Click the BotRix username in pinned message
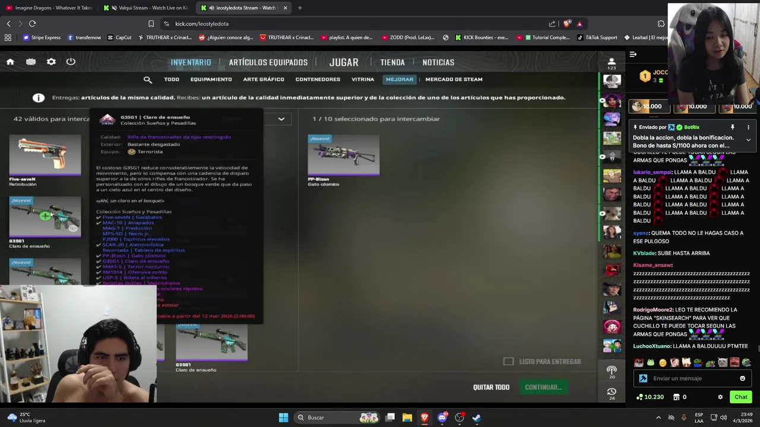Screen dimensions: 760x427 click(691, 128)
